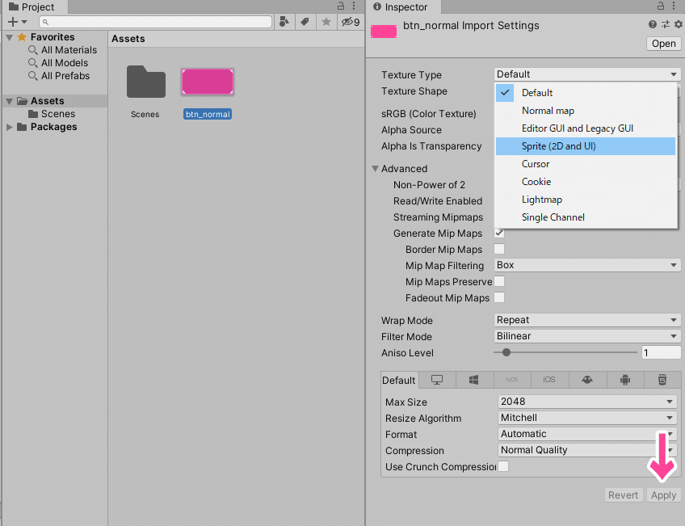Open the Resize Algorithm dropdown

[x=587, y=418]
